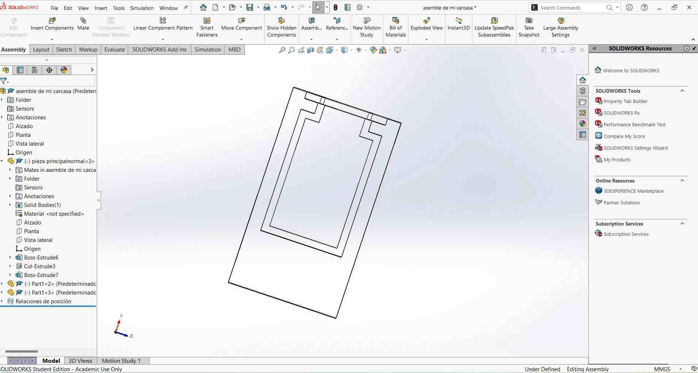Image resolution: width=698 pixels, height=373 pixels.
Task: Click Zoom to Fit in view toolbar
Action: (x=282, y=50)
